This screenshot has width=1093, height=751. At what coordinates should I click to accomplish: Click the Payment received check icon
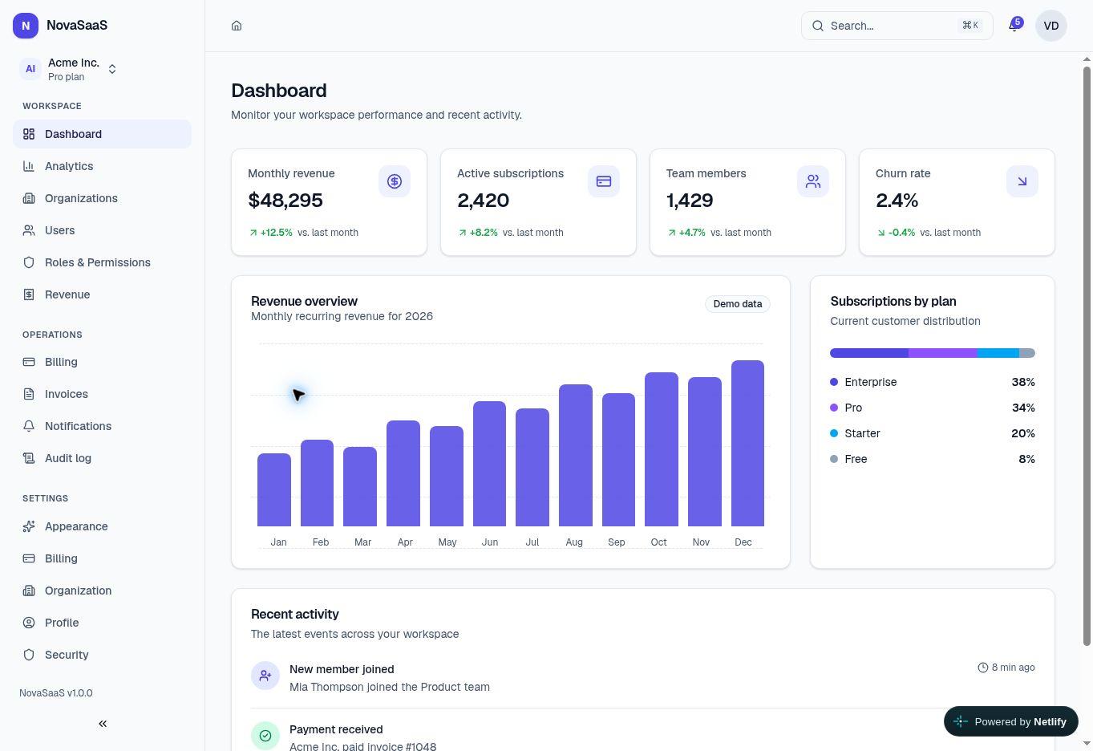(265, 735)
